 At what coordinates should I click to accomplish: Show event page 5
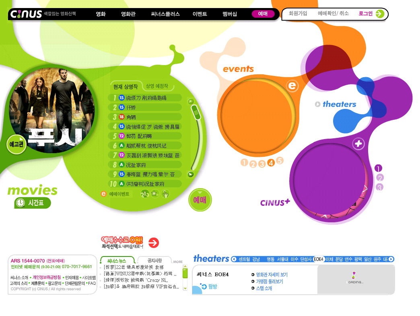point(280,160)
